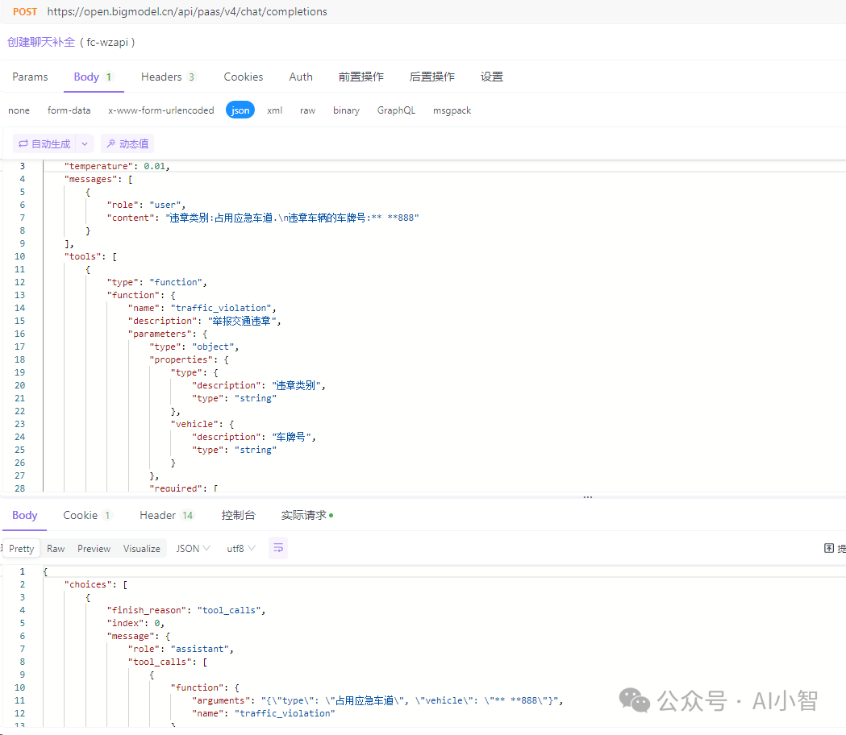Select the json body type
Screen dimensions: 846x735
pyautogui.click(x=240, y=110)
